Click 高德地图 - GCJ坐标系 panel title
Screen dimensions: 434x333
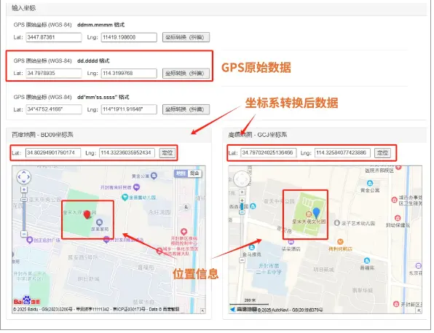tap(258, 135)
